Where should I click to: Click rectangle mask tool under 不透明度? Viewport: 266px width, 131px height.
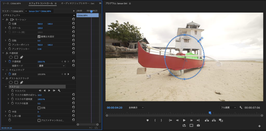click(x=16, y=57)
